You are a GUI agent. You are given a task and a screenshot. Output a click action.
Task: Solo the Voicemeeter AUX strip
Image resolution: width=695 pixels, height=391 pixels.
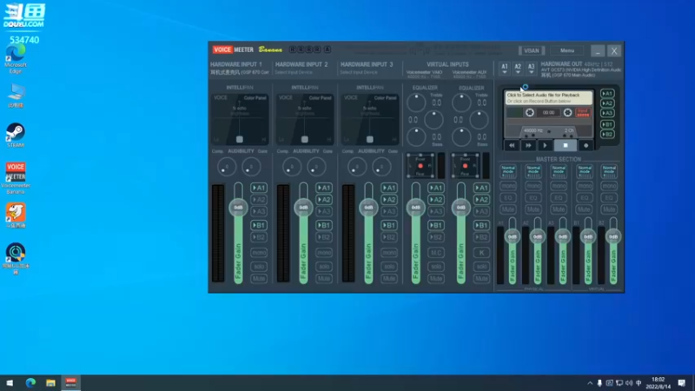[x=481, y=267]
